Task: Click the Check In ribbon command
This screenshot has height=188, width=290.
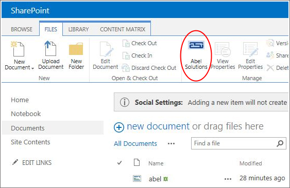Action: (138, 55)
